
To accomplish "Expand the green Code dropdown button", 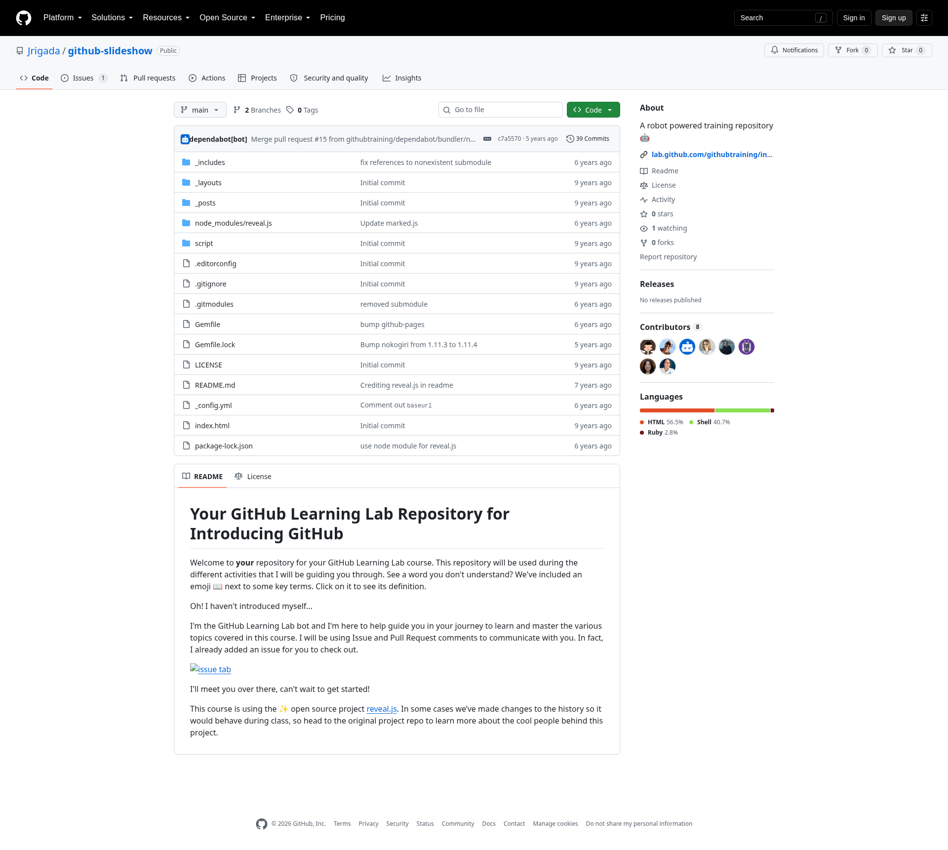I will (x=593, y=110).
